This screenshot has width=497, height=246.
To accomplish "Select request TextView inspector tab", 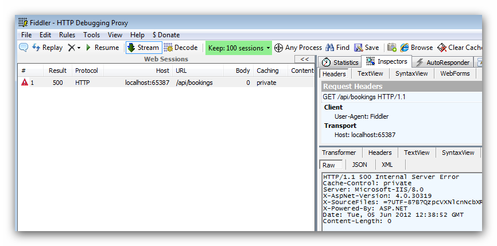I will [370, 73].
